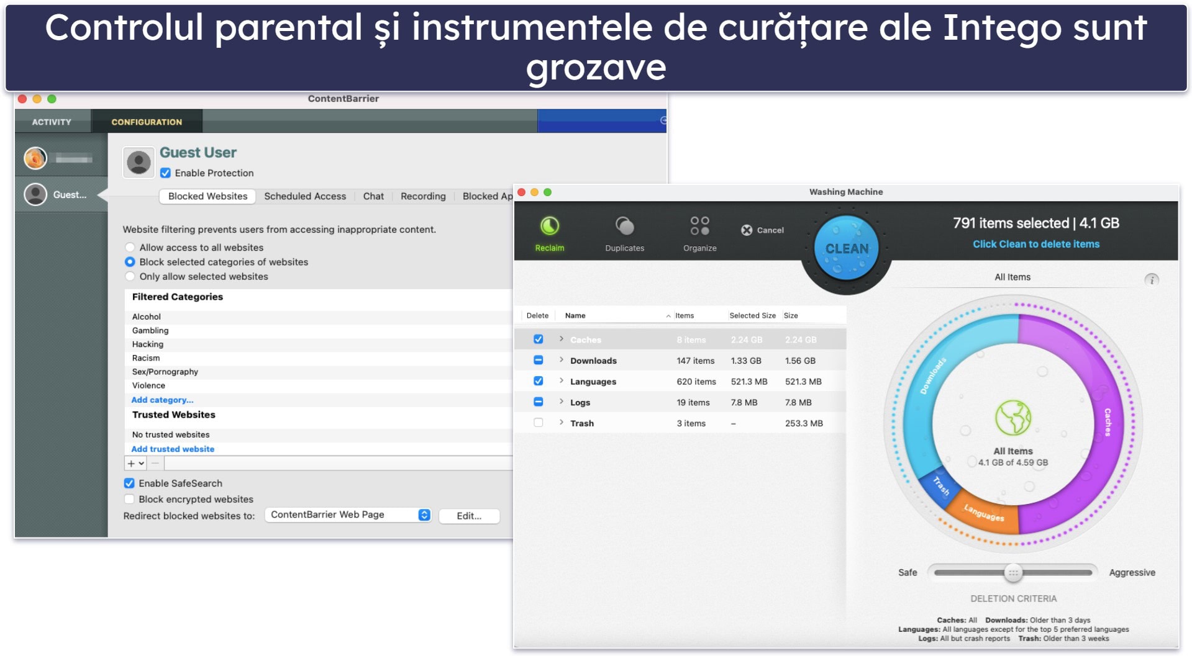The image size is (1192, 656).
Task: Select Only allow selected websites
Action: coord(130,276)
